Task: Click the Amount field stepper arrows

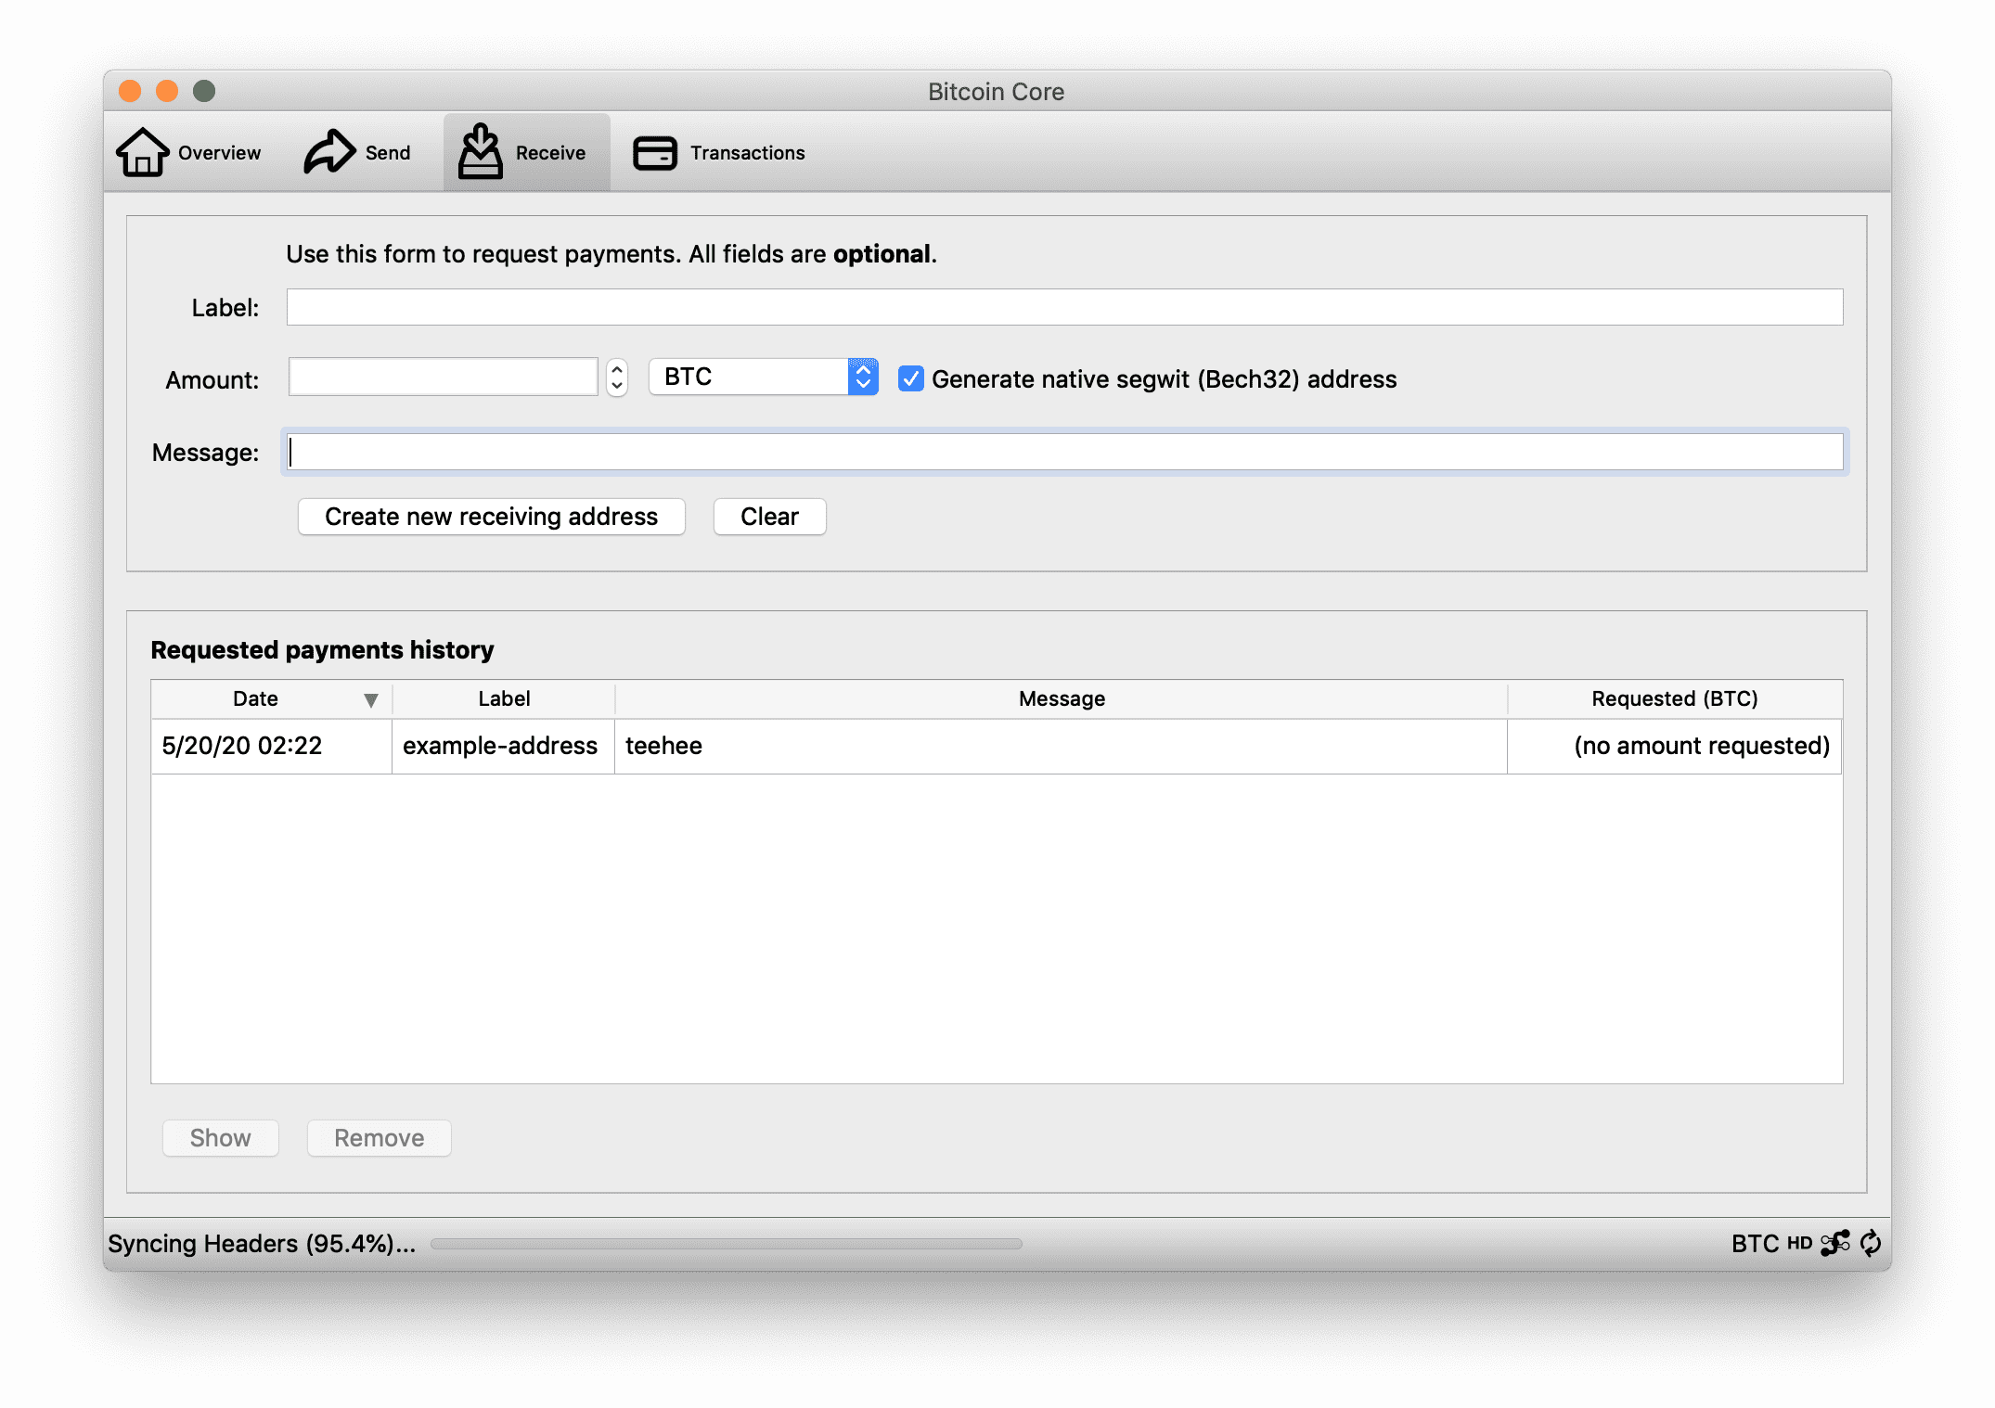Action: point(617,378)
